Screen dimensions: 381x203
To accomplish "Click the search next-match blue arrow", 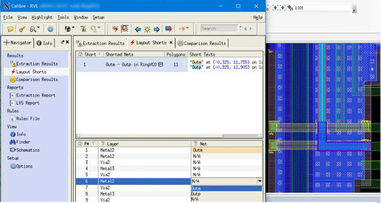I will click(x=251, y=29).
